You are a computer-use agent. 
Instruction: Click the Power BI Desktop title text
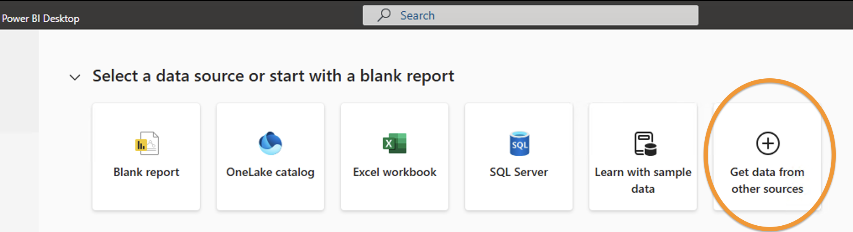point(41,18)
